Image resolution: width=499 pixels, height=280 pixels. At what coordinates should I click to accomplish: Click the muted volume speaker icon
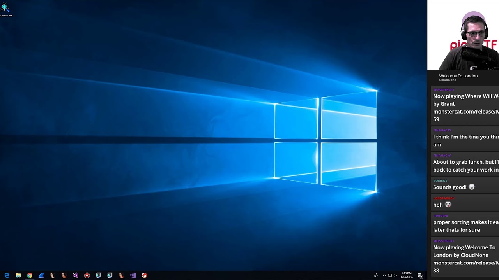395,275
